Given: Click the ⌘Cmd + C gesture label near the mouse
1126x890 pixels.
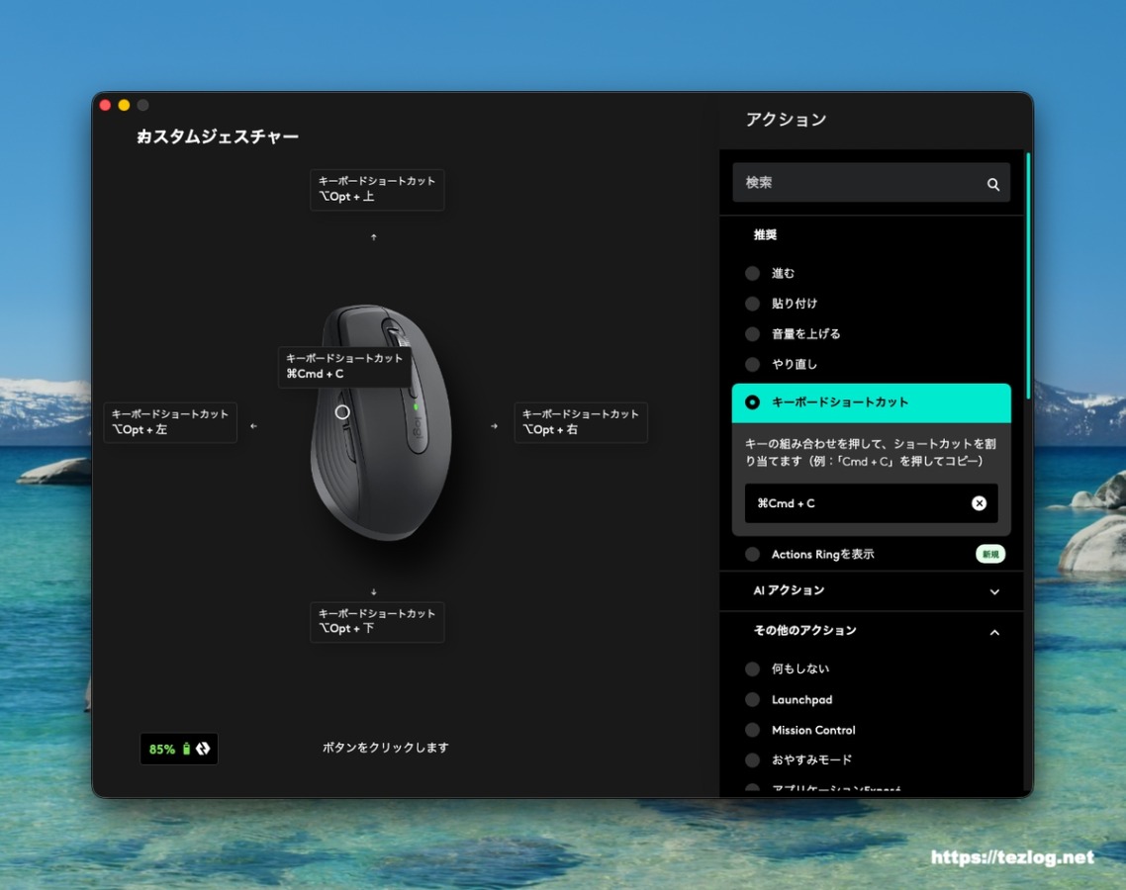Looking at the screenshot, I should point(343,366).
